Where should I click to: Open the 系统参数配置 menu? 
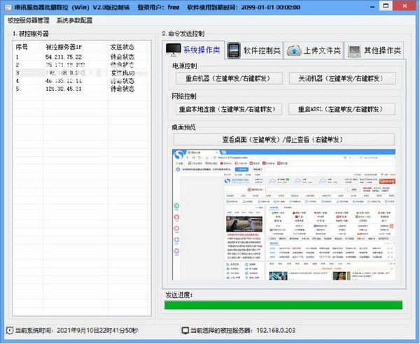[74, 20]
